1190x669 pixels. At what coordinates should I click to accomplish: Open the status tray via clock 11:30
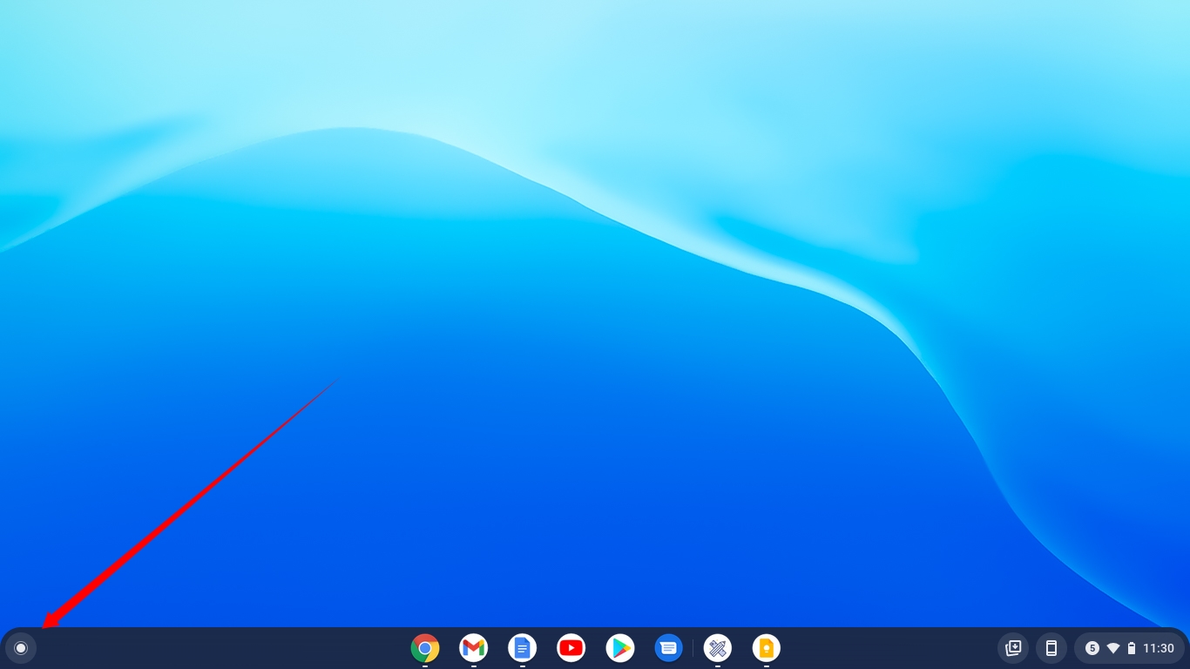[x=1159, y=648]
